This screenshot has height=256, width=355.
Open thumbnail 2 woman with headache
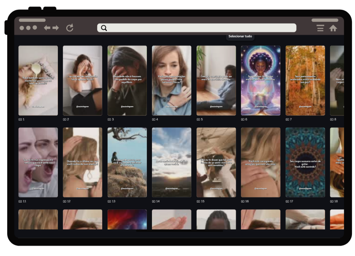(83, 81)
